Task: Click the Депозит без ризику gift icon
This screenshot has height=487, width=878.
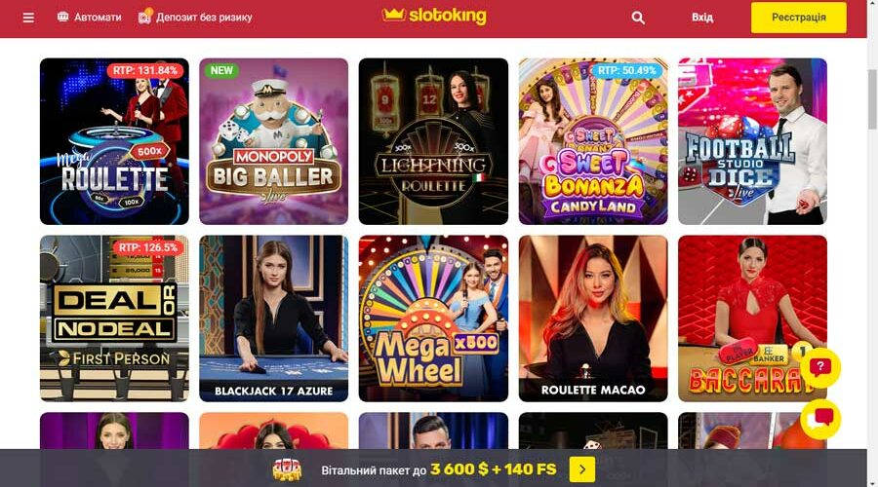Action: 145,17
